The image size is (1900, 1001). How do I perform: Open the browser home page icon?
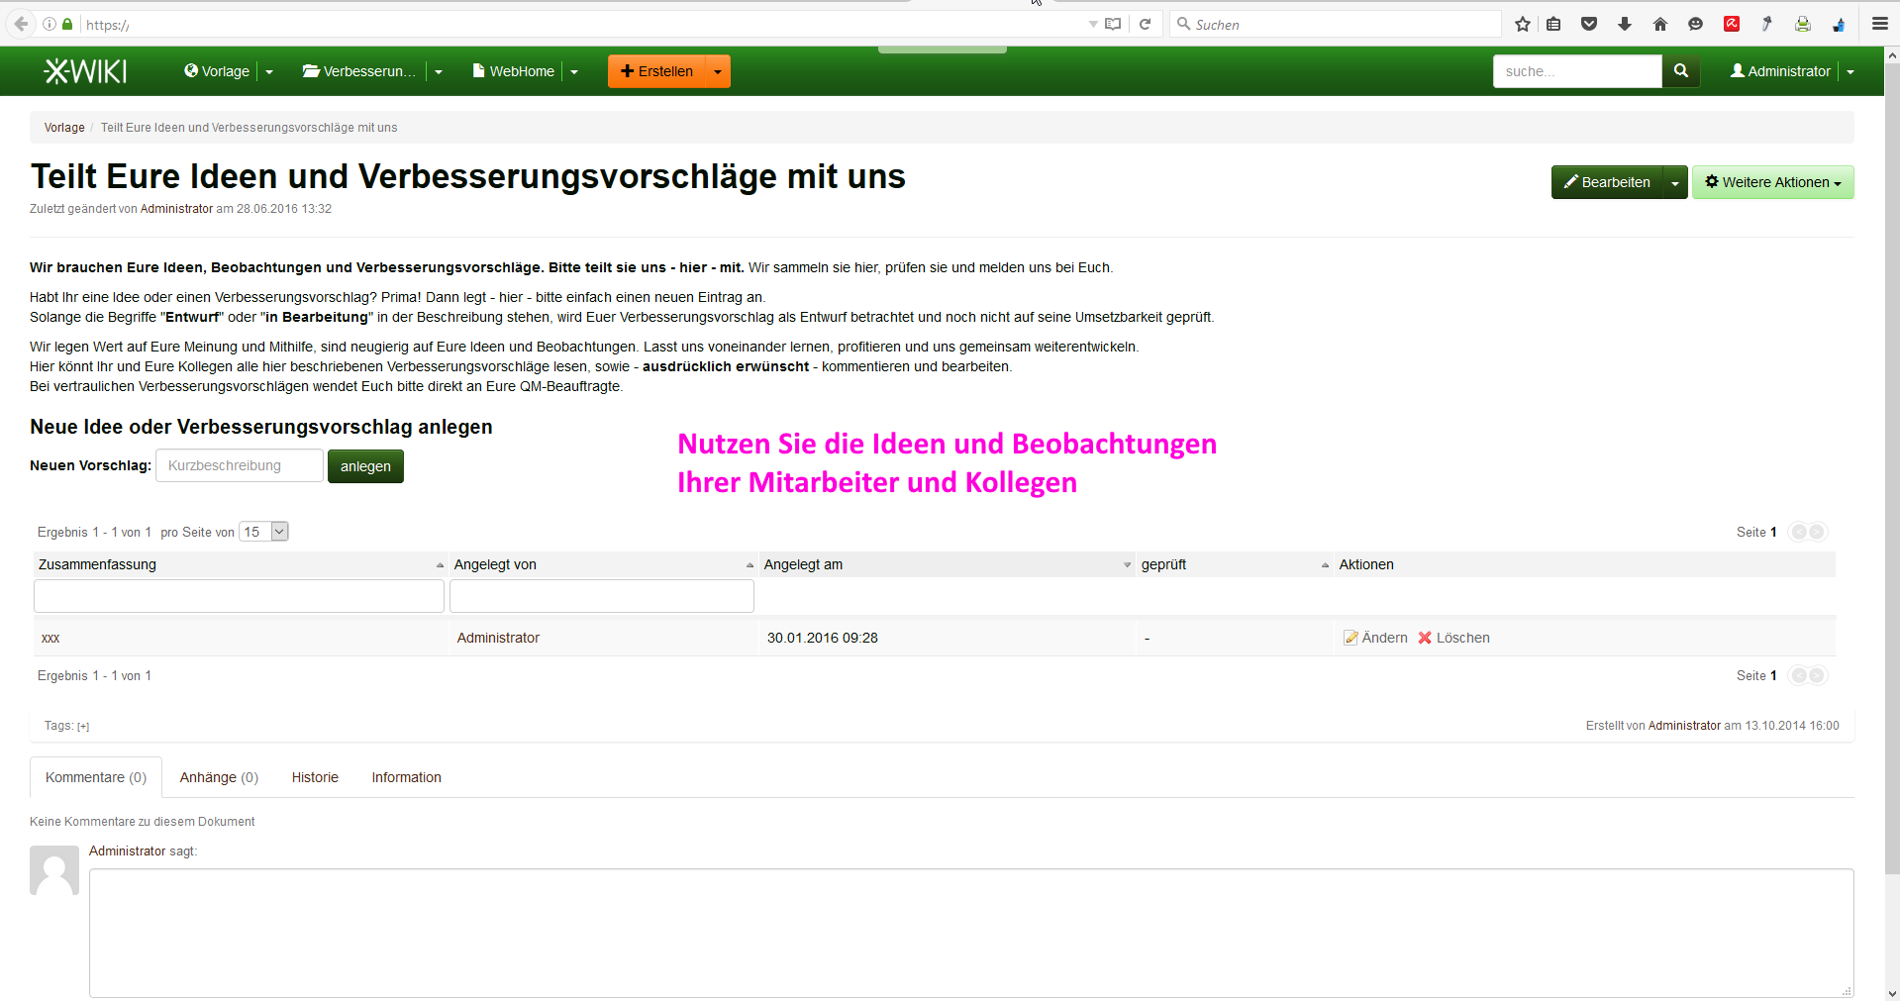(1660, 25)
